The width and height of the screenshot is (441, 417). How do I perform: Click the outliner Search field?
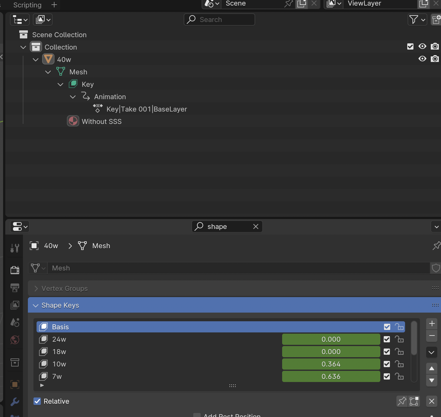pos(223,20)
